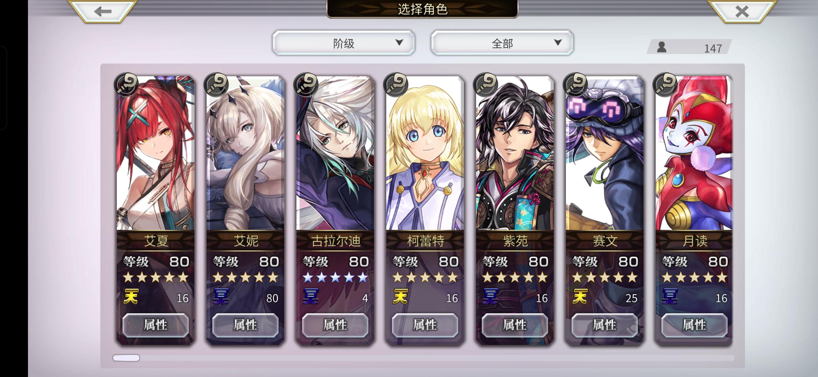The width and height of the screenshot is (818, 377).
Task: Go back using the left arrow
Action: coord(102,11)
